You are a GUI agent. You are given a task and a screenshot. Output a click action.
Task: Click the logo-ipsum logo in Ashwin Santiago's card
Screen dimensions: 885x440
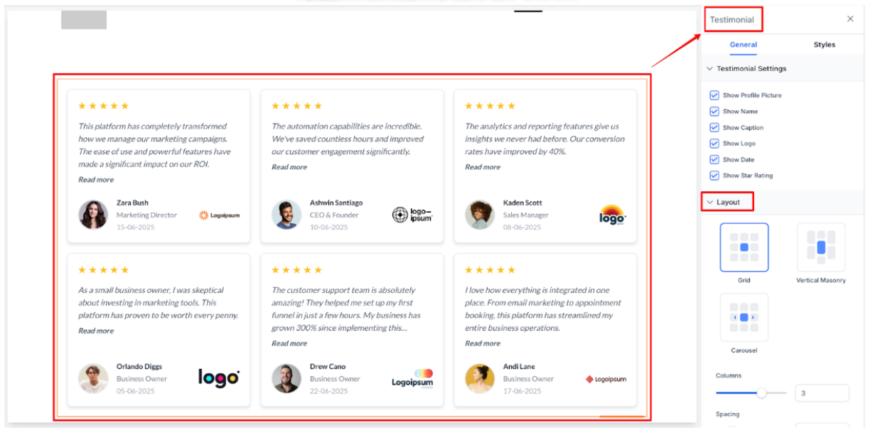coord(412,215)
